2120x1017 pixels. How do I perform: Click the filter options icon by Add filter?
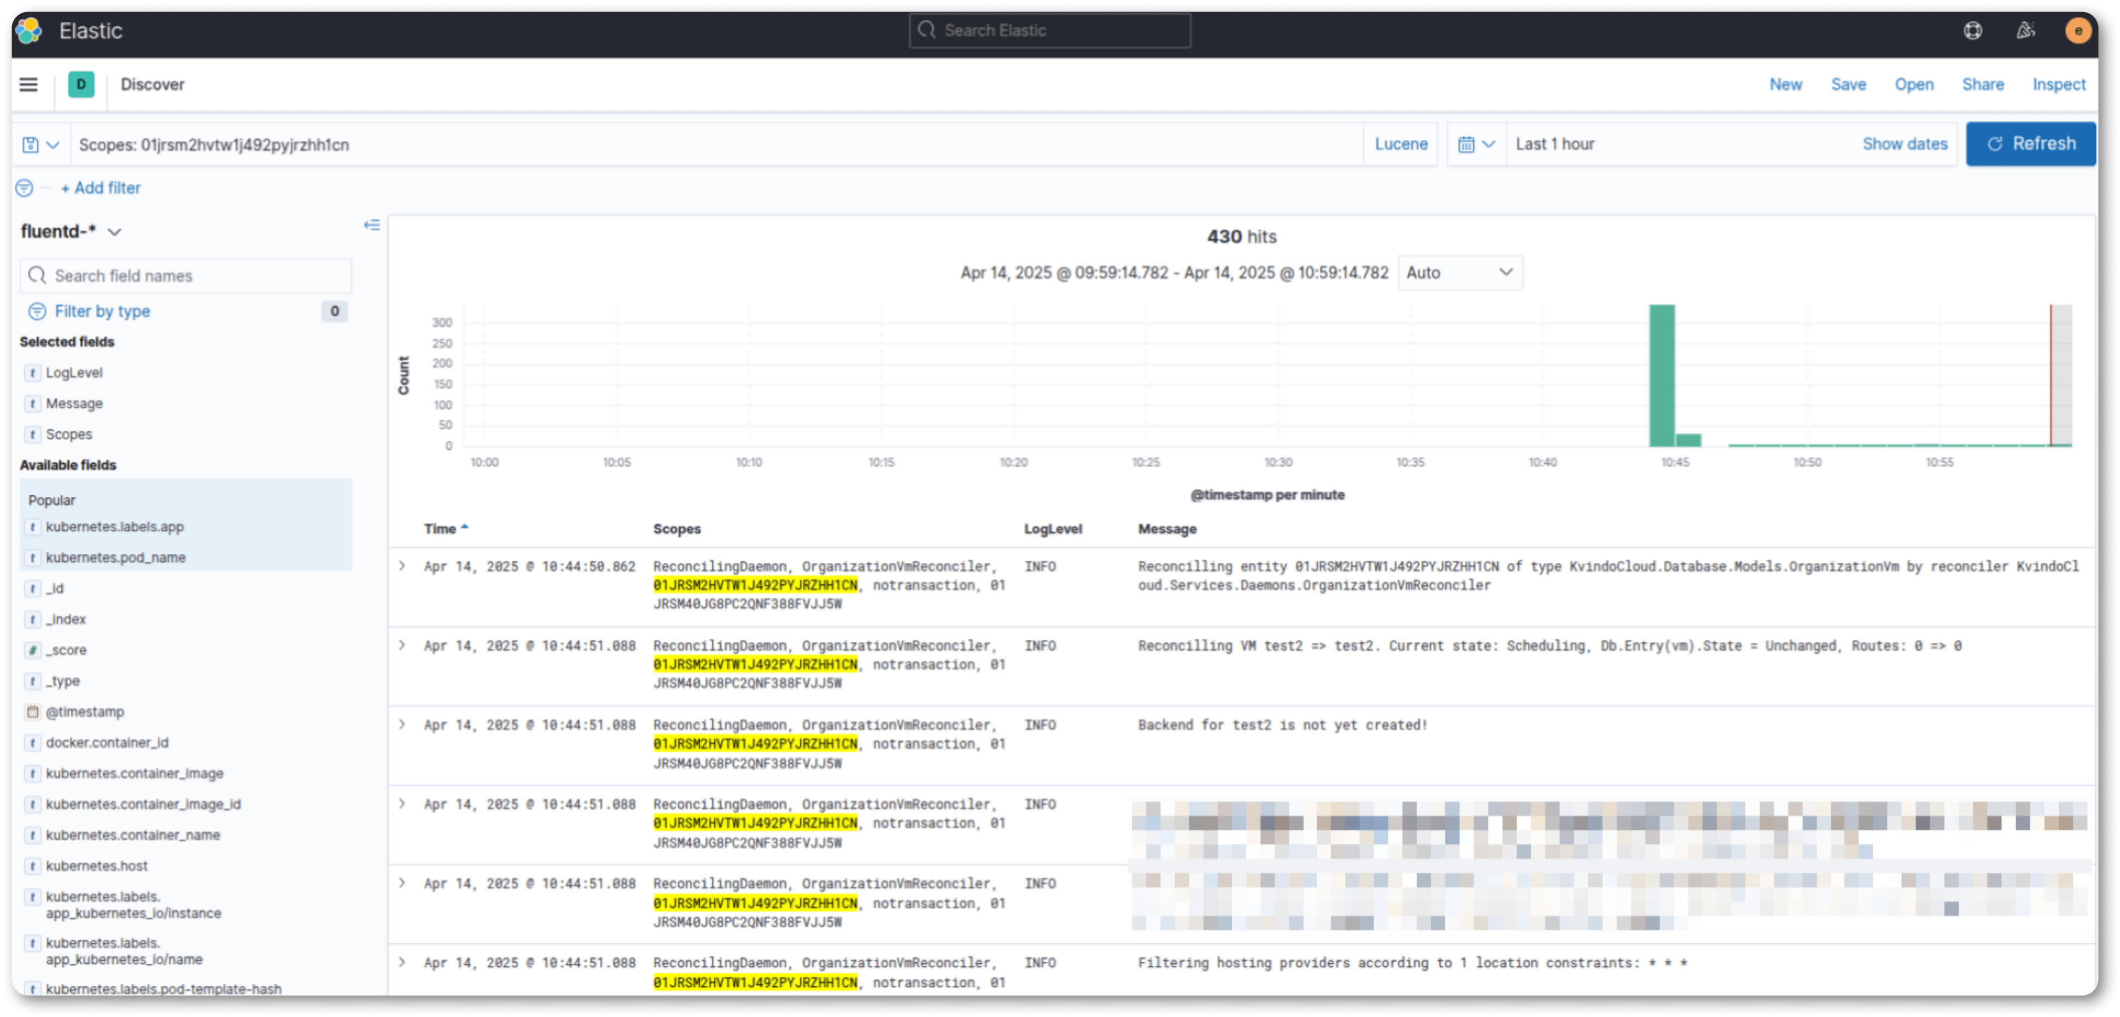[25, 189]
